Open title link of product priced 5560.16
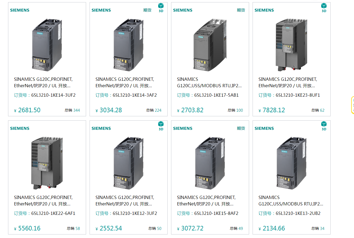 click(43, 201)
